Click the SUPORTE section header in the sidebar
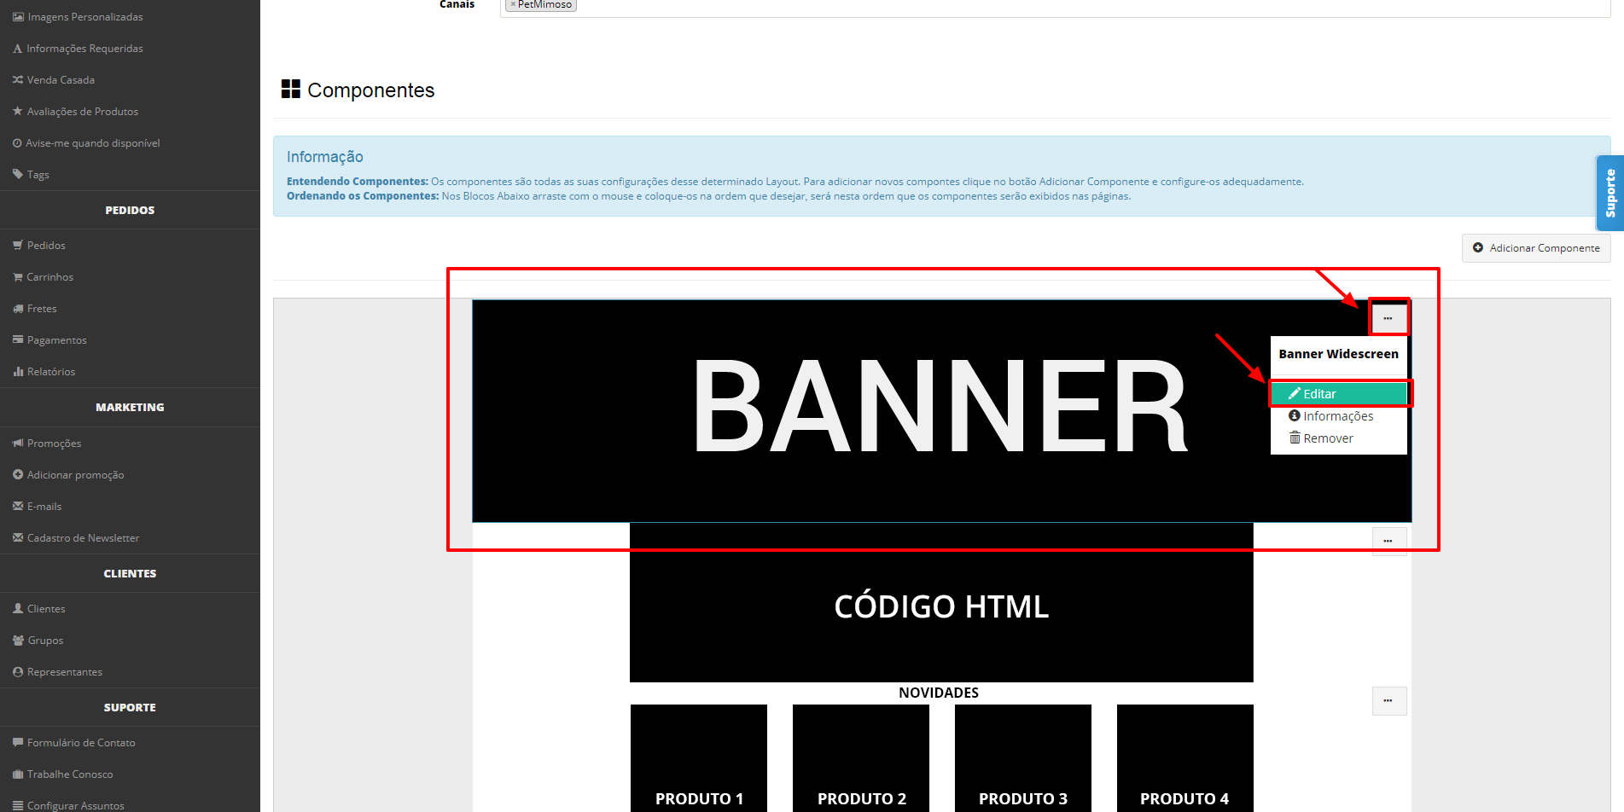Screen dimensions: 1624x812 pyautogui.click(x=130, y=708)
